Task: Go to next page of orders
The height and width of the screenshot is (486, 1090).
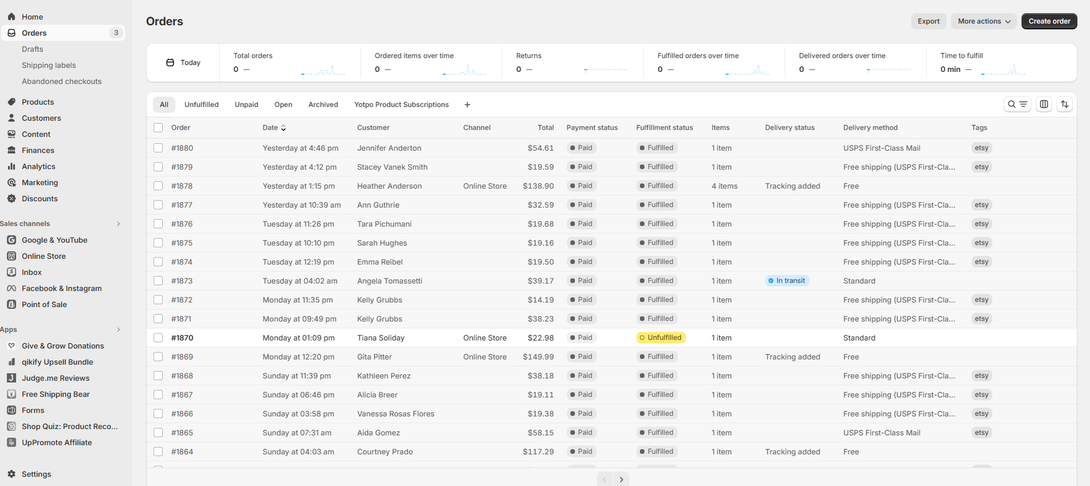Action: tap(621, 479)
